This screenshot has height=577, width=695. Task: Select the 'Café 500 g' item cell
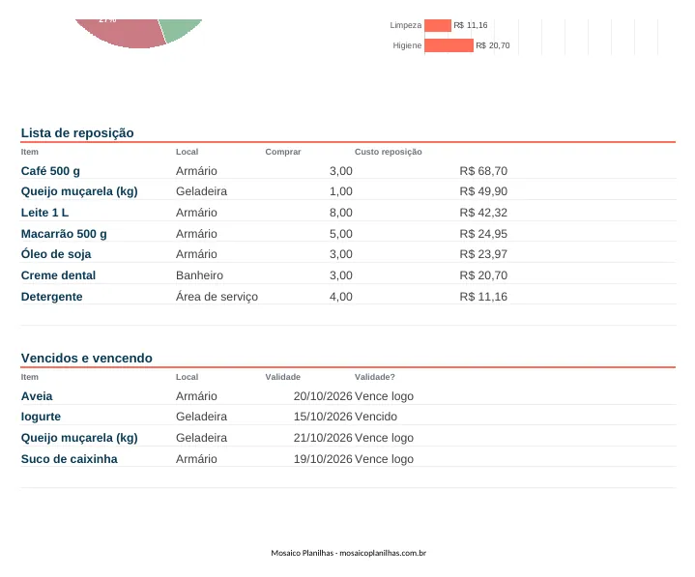pos(50,171)
